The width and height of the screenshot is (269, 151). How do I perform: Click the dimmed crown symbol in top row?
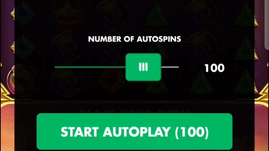tap(67, 15)
